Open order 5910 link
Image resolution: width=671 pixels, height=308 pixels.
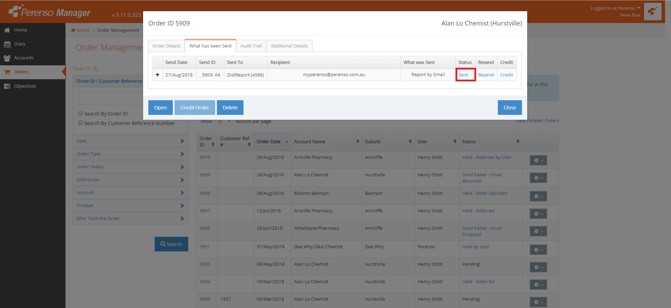[x=205, y=157]
